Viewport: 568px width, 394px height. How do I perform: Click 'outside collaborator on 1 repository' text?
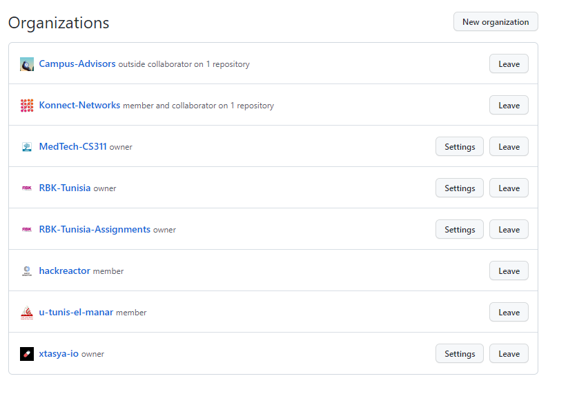184,64
